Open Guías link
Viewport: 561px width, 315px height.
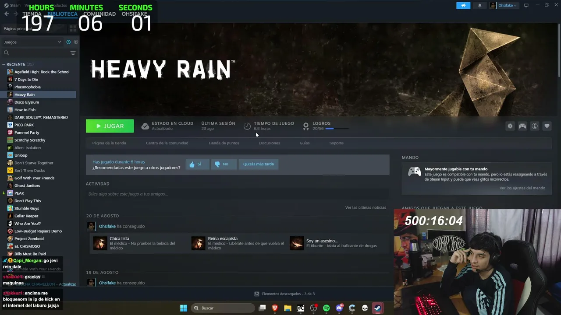coord(305,143)
